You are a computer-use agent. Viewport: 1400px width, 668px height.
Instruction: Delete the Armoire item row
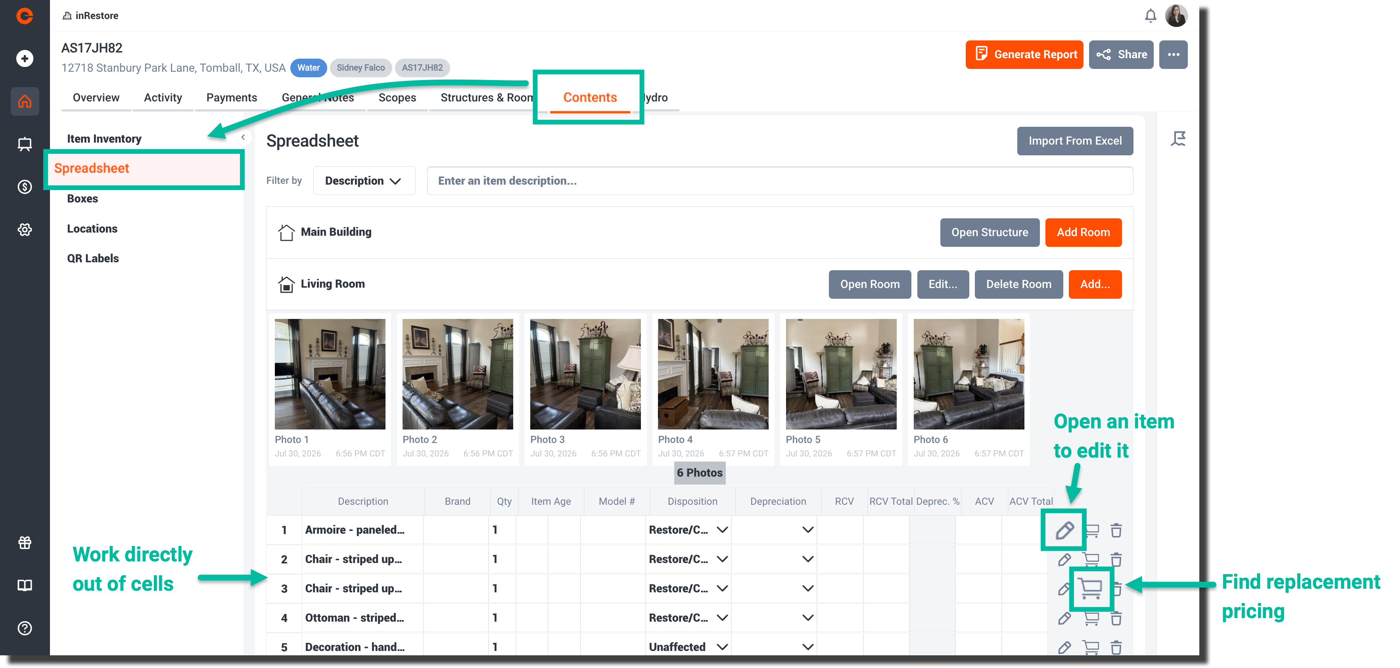1116,530
